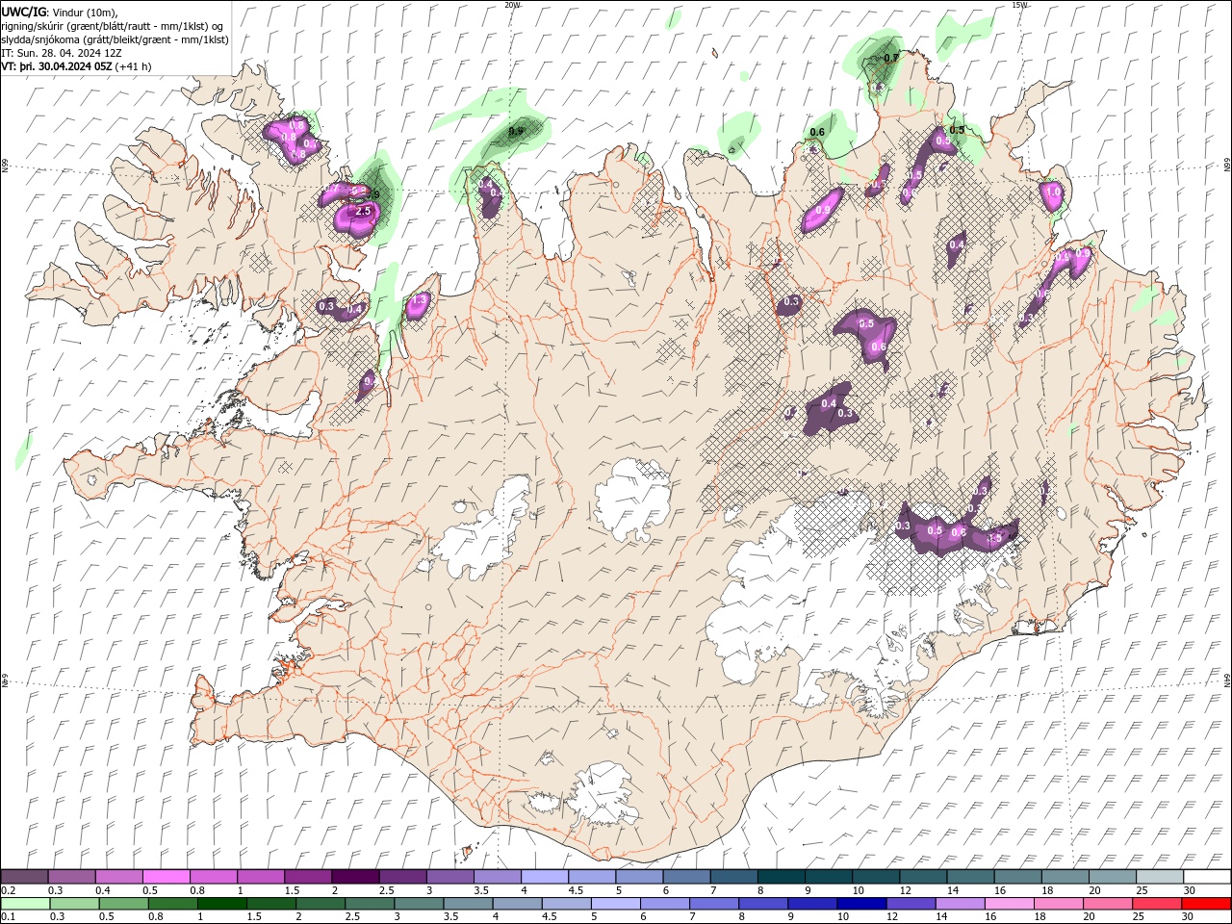Click the 'rigning/skúrir' legend description line
The image size is (1232, 924).
tap(113, 26)
